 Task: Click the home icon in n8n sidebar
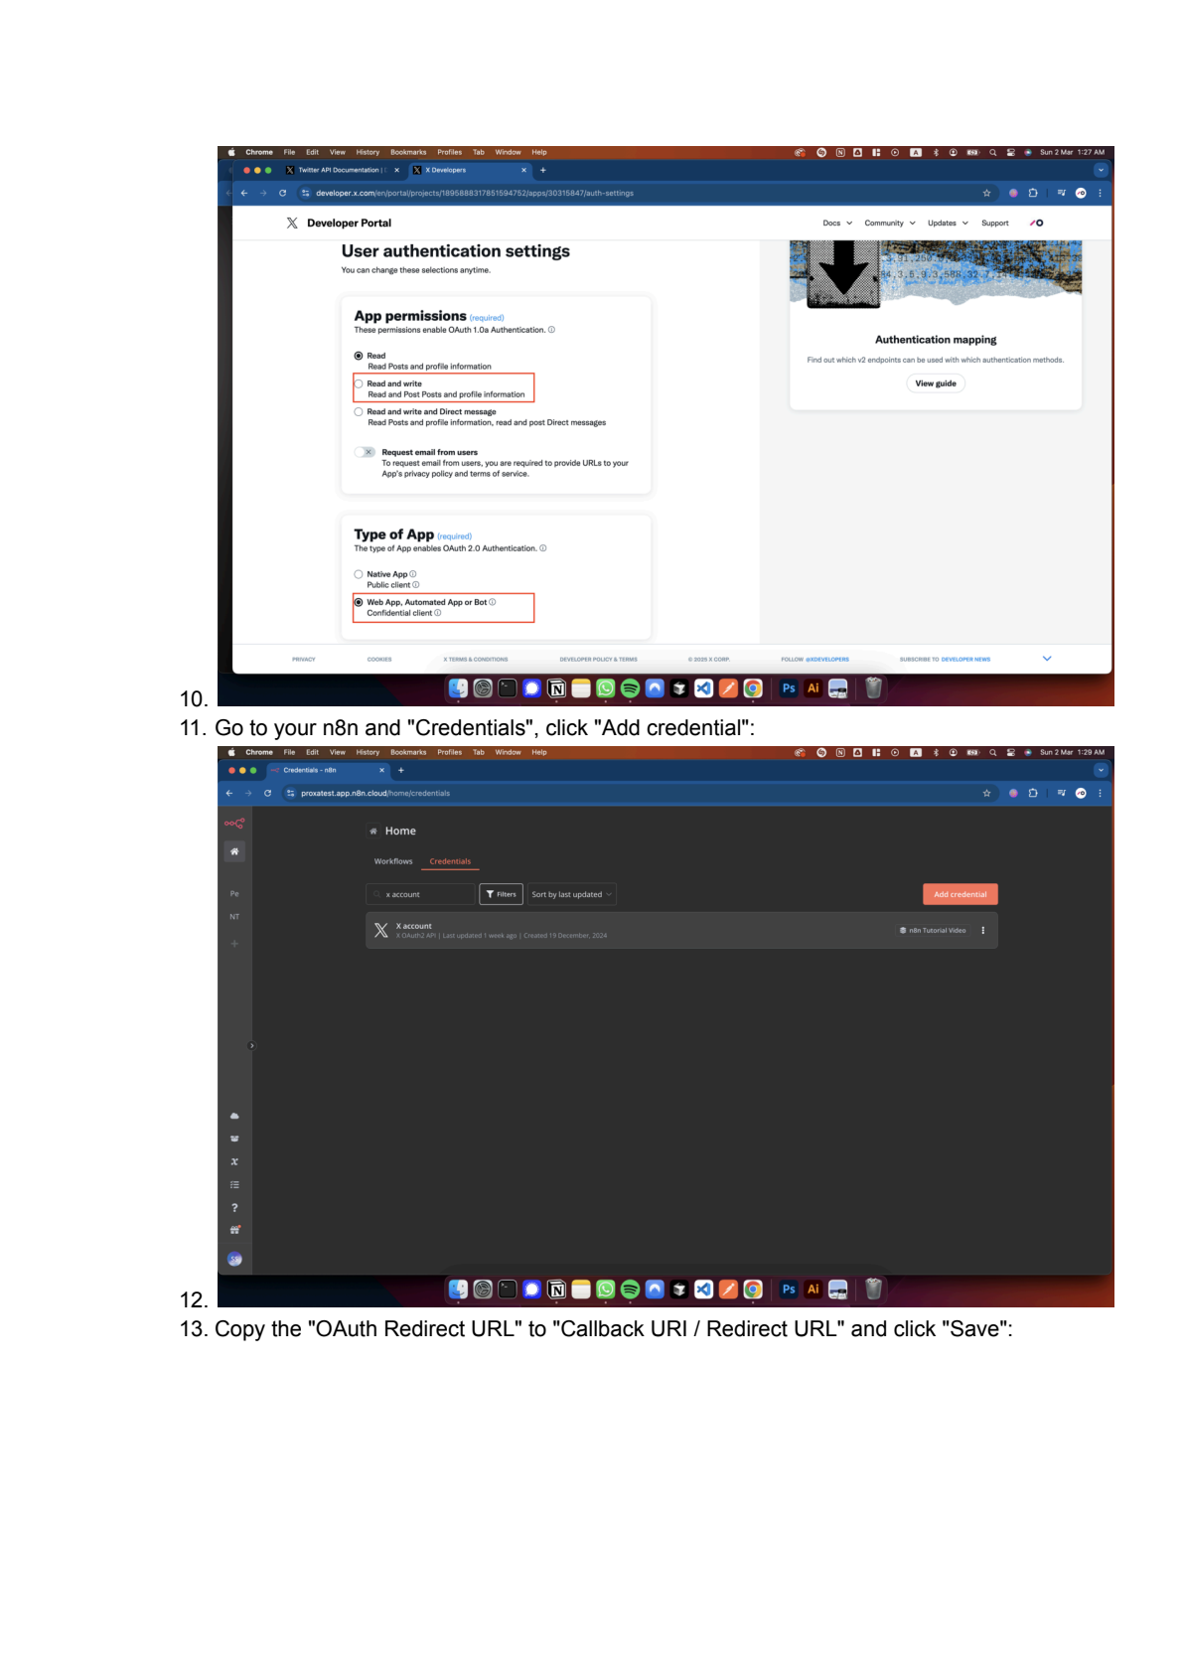[234, 851]
